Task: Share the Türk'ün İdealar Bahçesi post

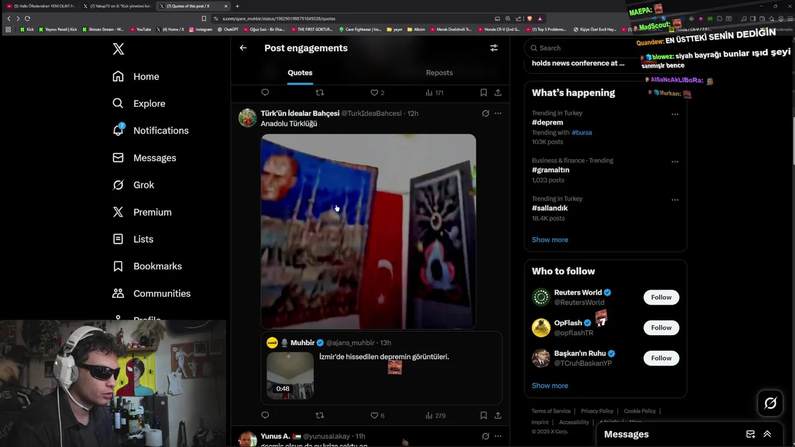Action: tap(497, 415)
